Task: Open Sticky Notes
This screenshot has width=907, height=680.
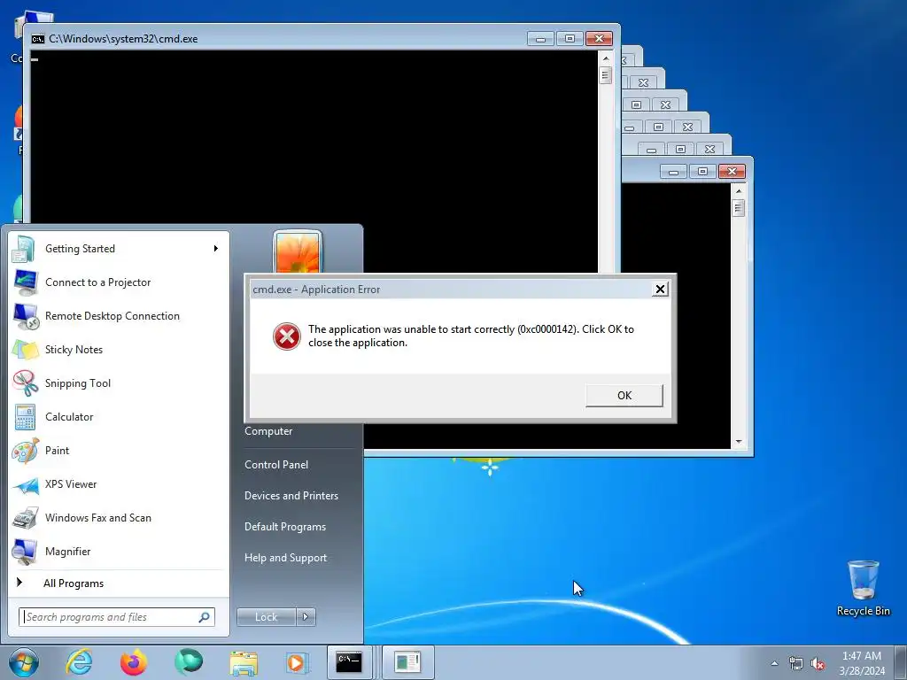Action: (120, 349)
